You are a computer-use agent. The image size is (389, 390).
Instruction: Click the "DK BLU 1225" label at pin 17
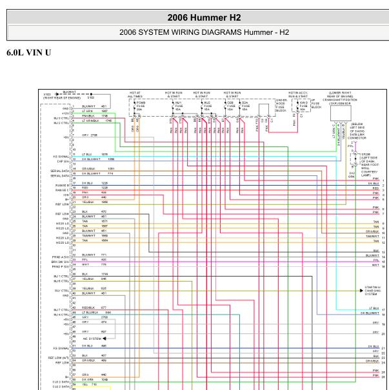(95, 183)
